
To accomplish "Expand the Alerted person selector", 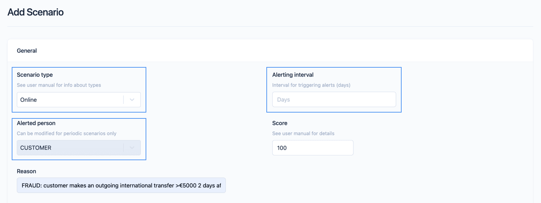I will 79,147.
